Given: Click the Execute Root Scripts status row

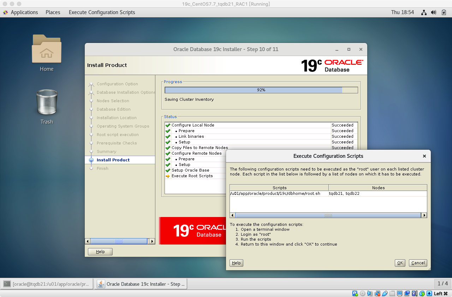Looking at the screenshot, I should pyautogui.click(x=195, y=176).
